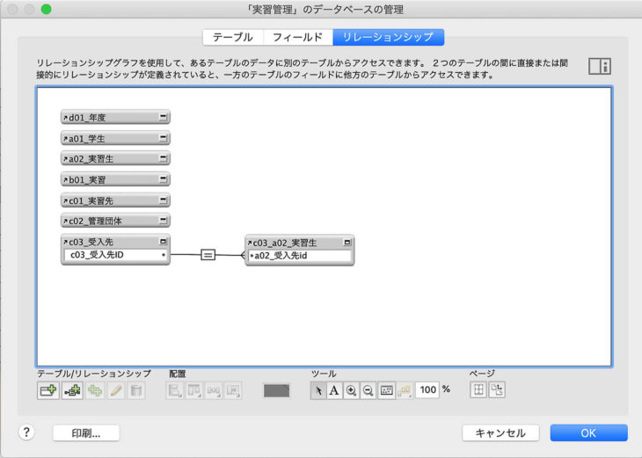
Task: Click the page setup icon
Action: point(497,389)
